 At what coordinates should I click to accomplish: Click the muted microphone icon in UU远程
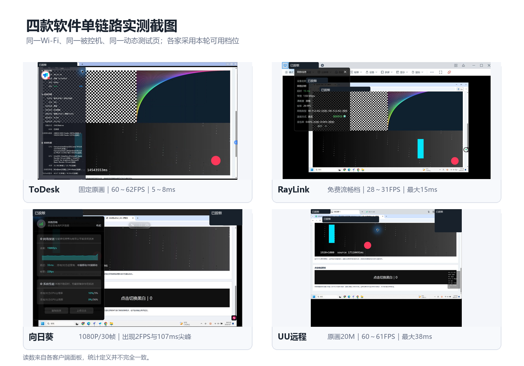tap(429, 212)
